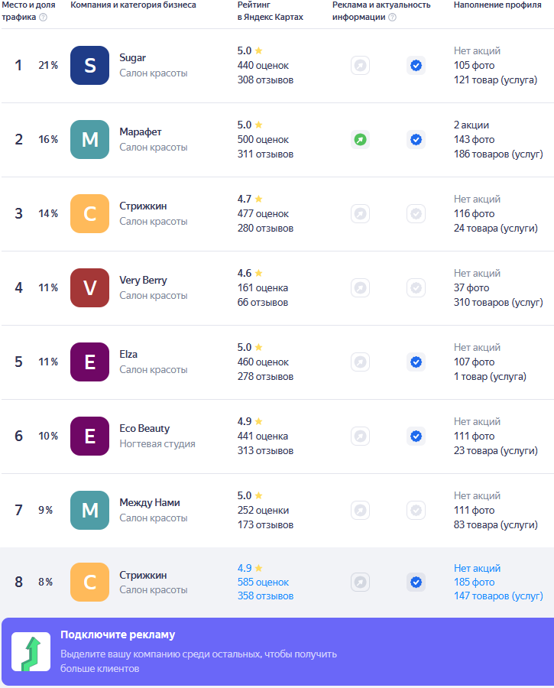
Task: Click the green arrow icon in advertising banner
Action: point(31,651)
